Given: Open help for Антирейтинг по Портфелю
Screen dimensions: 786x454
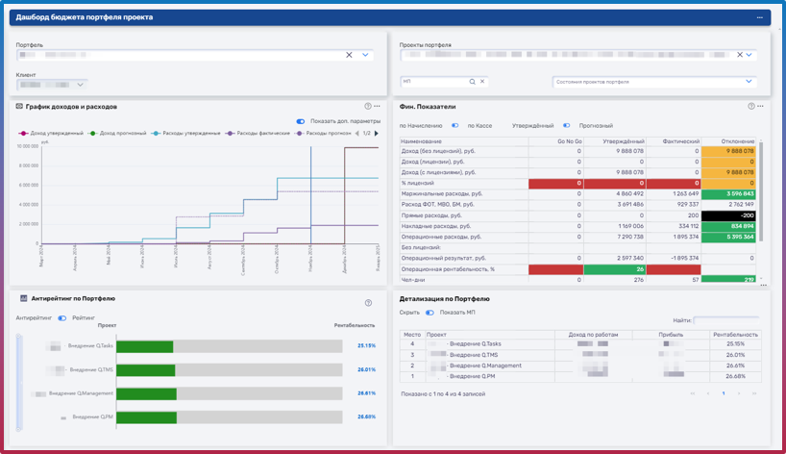Looking at the screenshot, I should coord(368,303).
